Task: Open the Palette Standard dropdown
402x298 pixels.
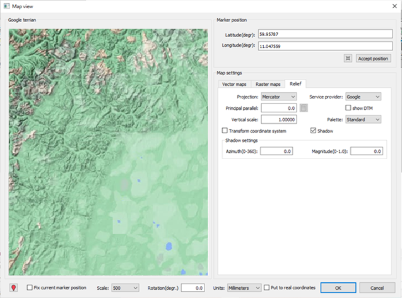Action: coord(363,119)
